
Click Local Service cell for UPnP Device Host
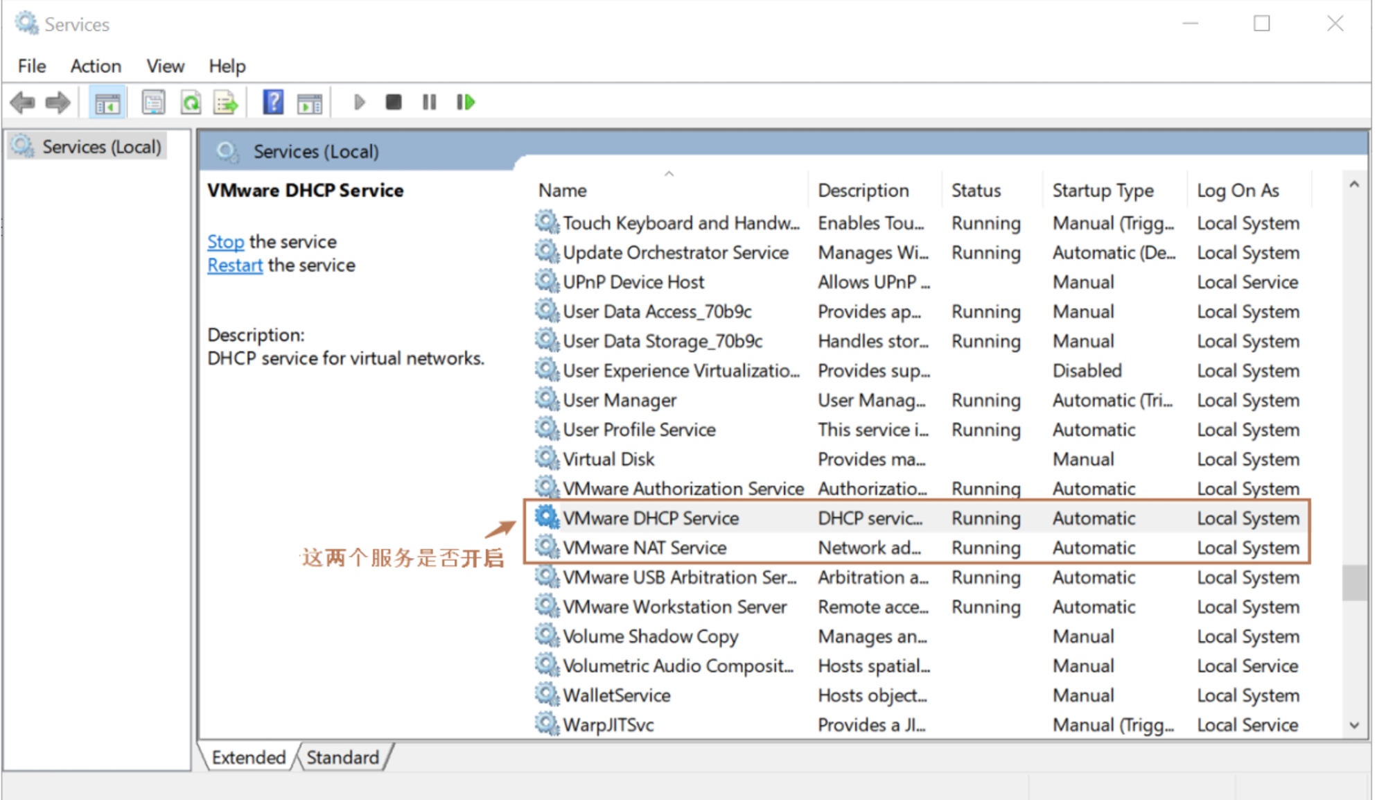(x=1247, y=282)
